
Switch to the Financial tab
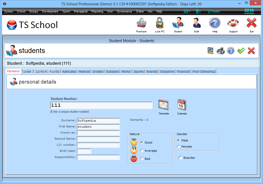(x=183, y=72)
